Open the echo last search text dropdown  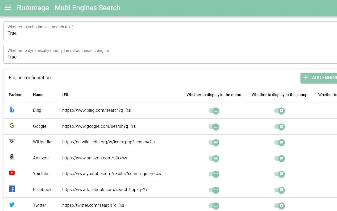tap(170, 31)
